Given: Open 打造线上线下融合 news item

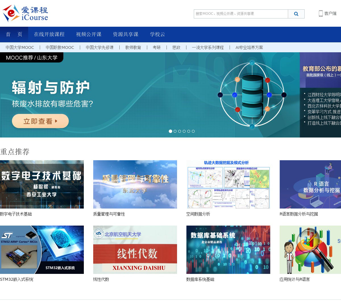Looking at the screenshot, I should [x=324, y=123].
